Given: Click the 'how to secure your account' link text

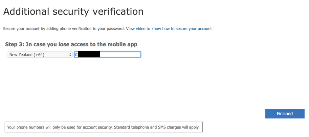Looking at the screenshot, I should coord(187,29).
